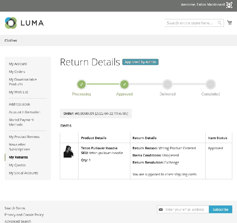Screen dimensions: 237x223
Task: Click the Items section heading
Action: [65, 125]
